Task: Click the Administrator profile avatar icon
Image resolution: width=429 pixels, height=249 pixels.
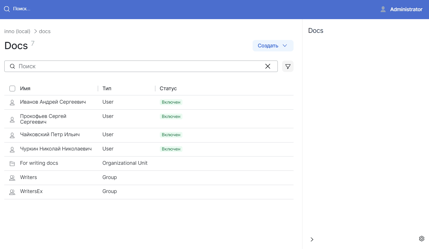Action: coord(383,9)
